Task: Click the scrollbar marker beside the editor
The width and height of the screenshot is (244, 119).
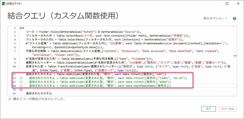Action: click(x=235, y=55)
